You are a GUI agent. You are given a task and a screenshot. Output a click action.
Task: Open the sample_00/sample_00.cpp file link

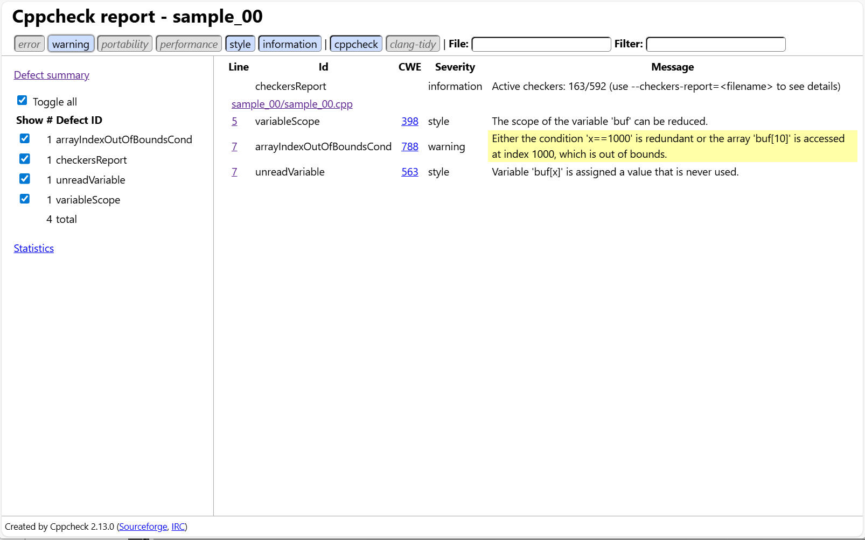(292, 104)
